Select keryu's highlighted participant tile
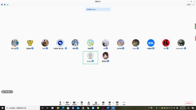 [90, 58]
